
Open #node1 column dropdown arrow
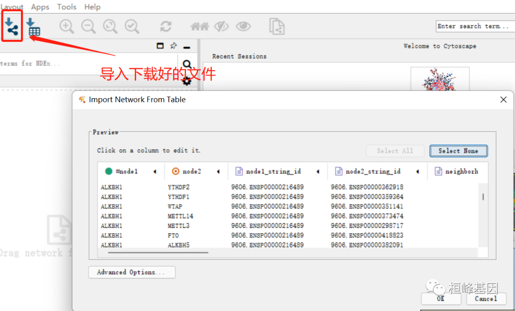154,171
